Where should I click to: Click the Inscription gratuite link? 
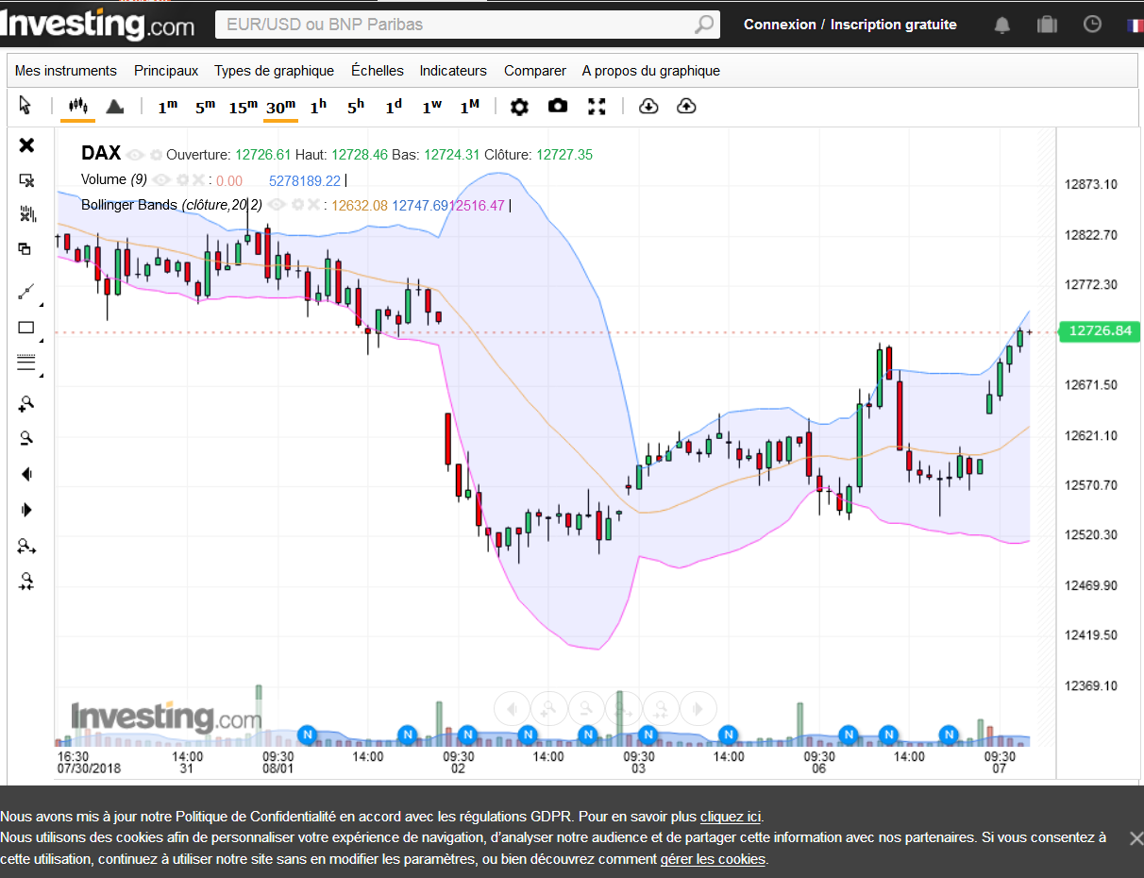(x=893, y=25)
